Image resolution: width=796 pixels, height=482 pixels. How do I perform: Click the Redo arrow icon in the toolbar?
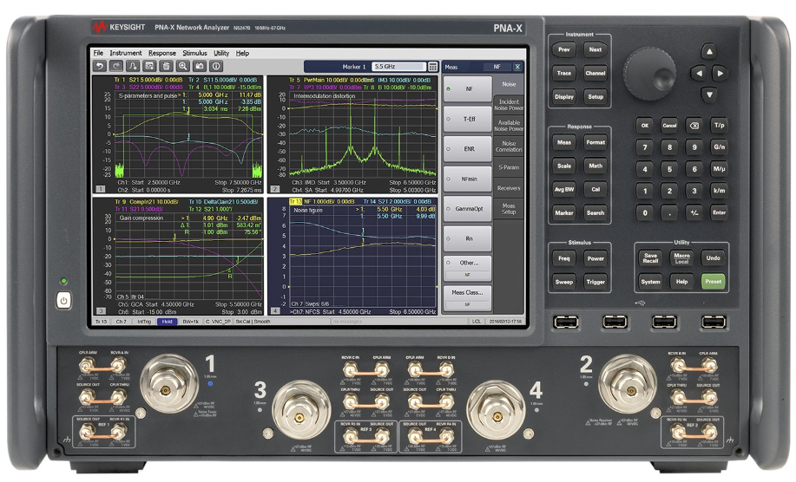[115, 66]
